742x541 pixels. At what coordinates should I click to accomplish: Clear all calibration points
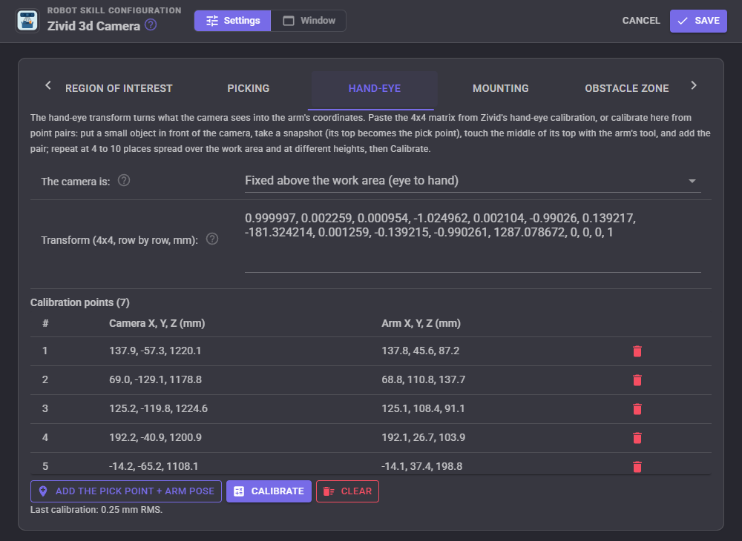347,491
